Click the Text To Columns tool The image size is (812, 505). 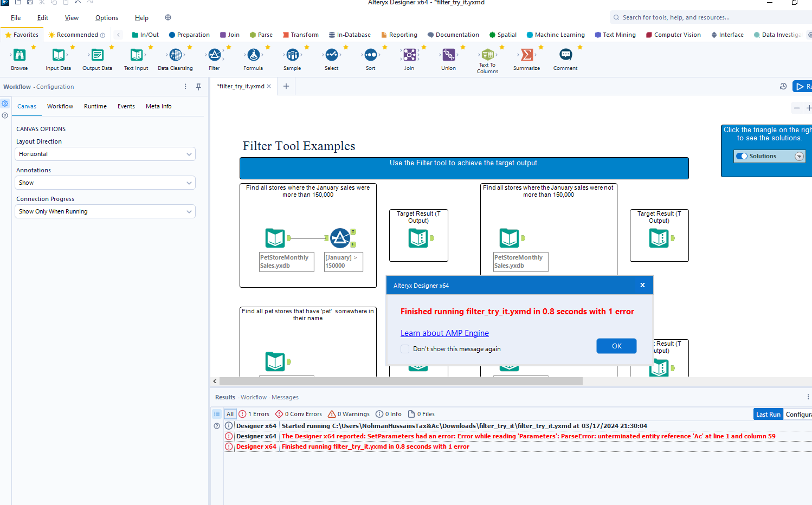(487, 55)
